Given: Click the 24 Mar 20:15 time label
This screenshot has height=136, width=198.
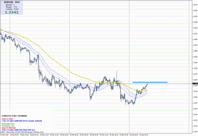Looking at the screenshot, I should click(x=64, y=135).
